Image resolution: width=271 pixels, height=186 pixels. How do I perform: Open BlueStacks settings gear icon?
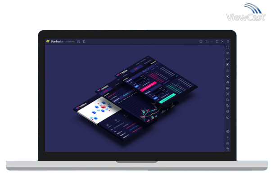pyautogui.click(x=228, y=132)
